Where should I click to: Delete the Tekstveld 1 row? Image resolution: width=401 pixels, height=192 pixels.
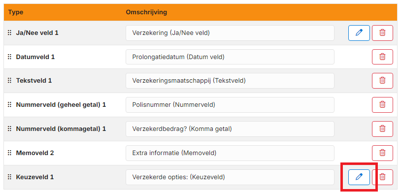point(382,81)
